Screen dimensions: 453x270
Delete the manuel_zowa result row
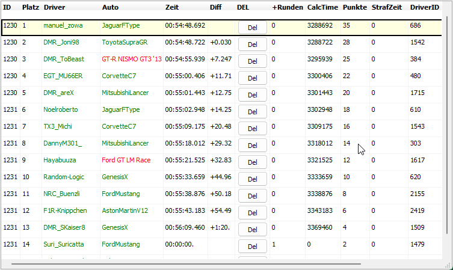click(x=253, y=27)
